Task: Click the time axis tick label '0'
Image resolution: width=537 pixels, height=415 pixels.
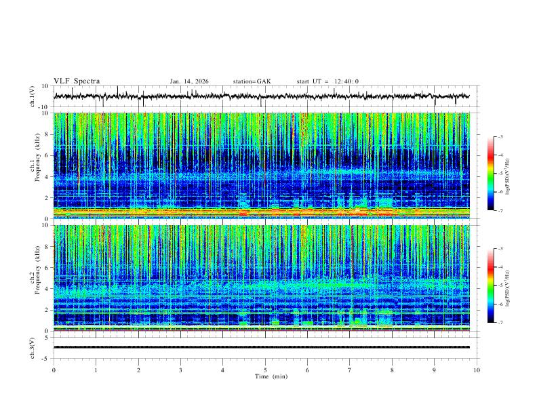Action: 54,370
